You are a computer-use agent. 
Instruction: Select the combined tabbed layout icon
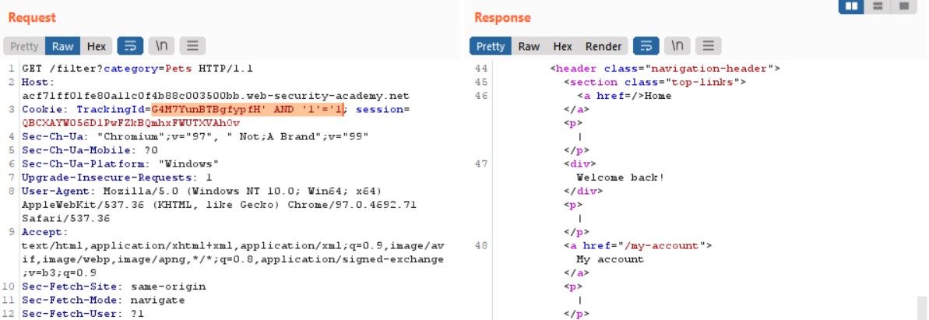click(904, 6)
